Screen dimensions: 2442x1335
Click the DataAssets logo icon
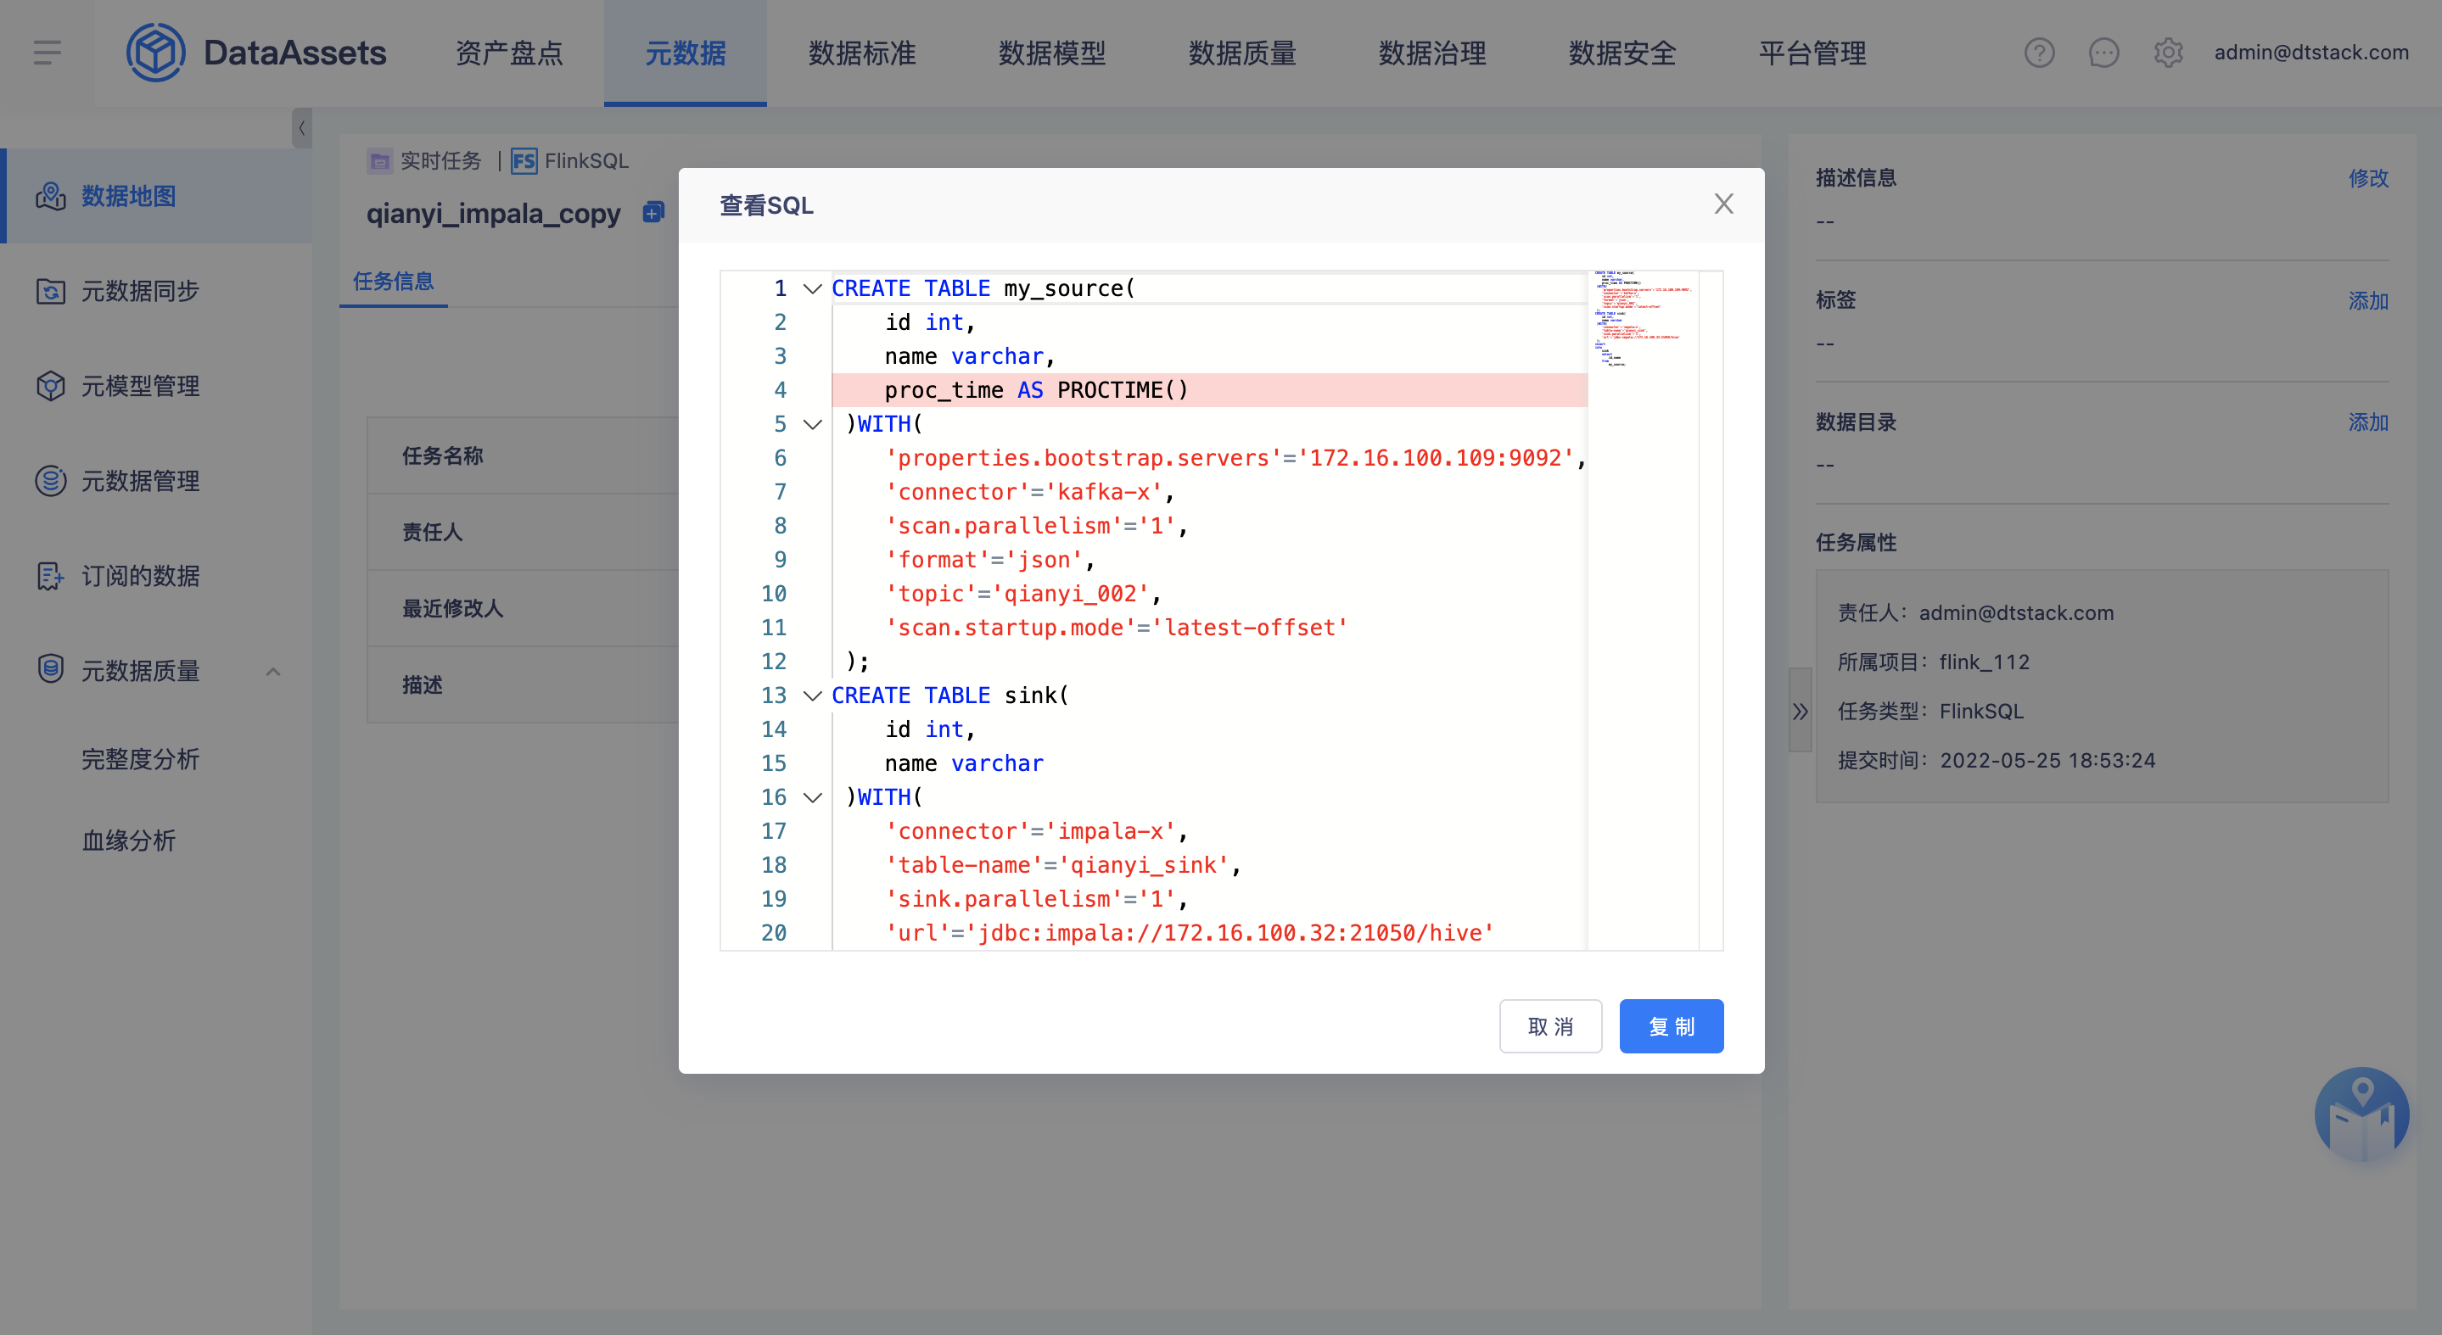155,53
